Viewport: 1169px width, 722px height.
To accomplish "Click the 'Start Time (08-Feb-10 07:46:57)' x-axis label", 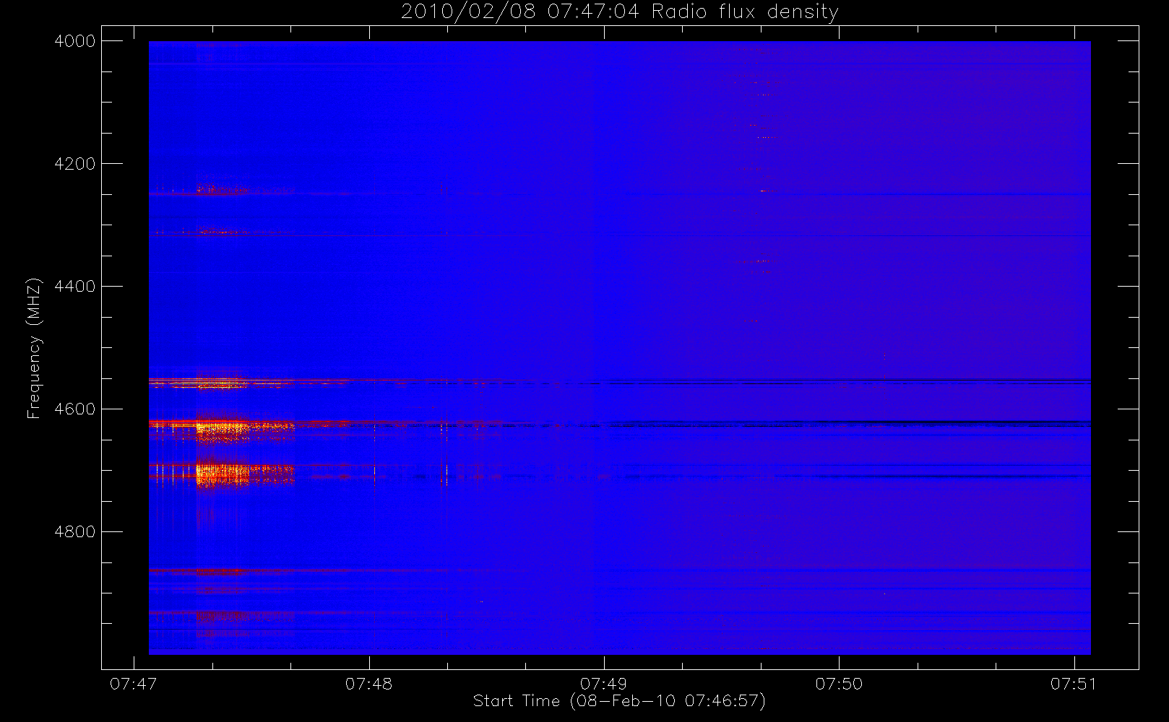I will coord(619,701).
